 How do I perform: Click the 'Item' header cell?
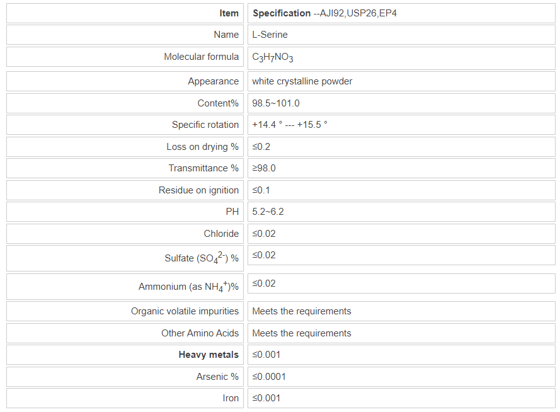[x=229, y=13]
